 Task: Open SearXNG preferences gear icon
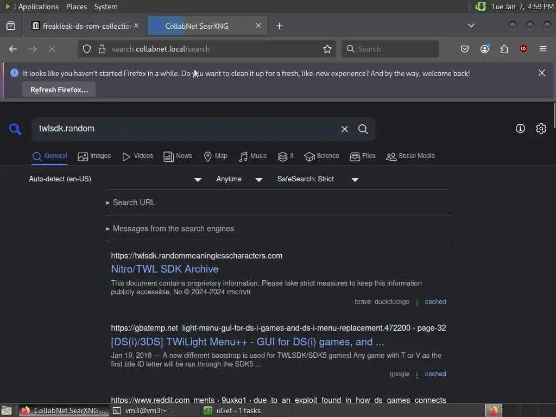[x=541, y=128]
